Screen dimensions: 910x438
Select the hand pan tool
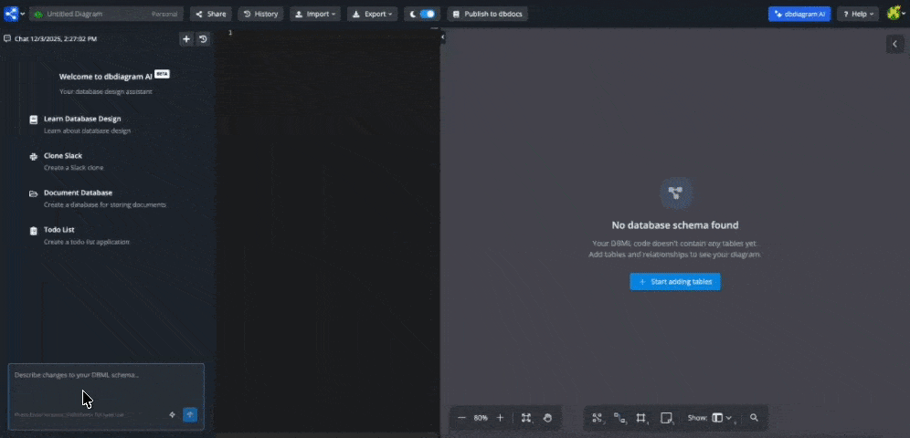pyautogui.click(x=547, y=418)
